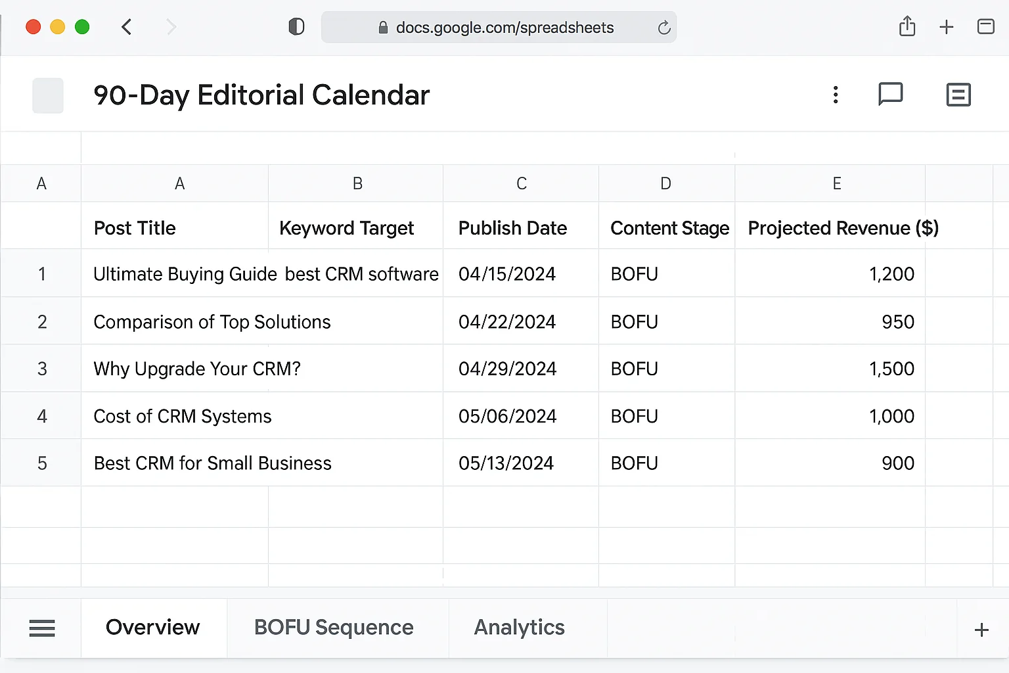The width and height of the screenshot is (1009, 673).
Task: Click the hamburger sheet list icon
Action: [x=41, y=628]
